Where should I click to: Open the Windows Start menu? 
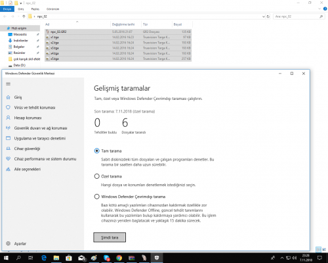(6, 258)
